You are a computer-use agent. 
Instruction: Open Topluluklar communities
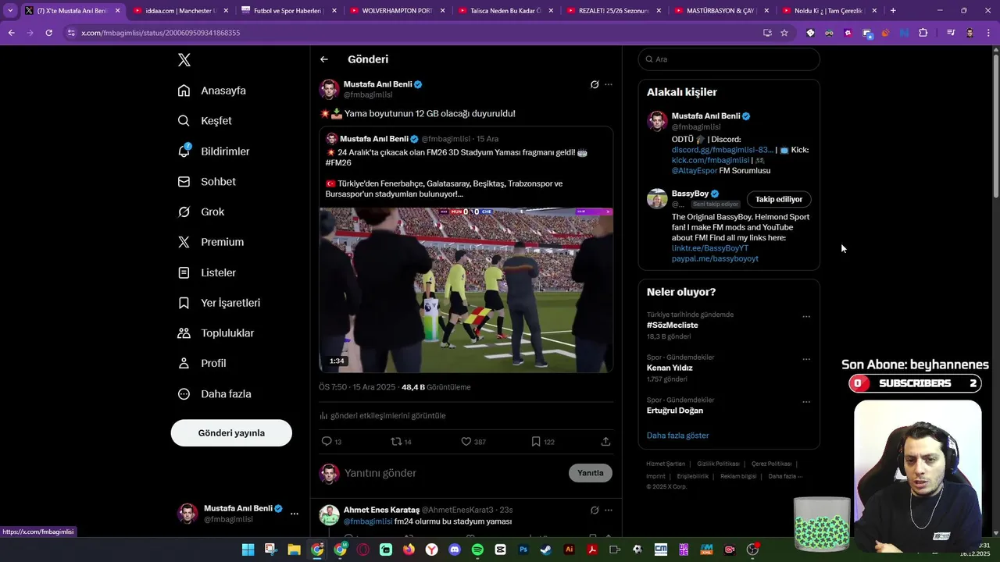point(216,333)
